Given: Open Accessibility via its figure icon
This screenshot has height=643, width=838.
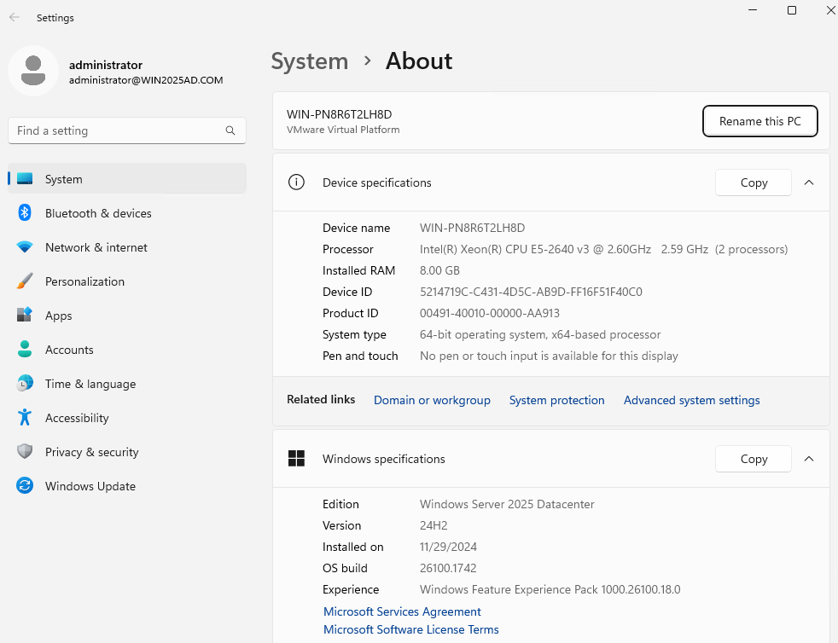Looking at the screenshot, I should point(25,418).
